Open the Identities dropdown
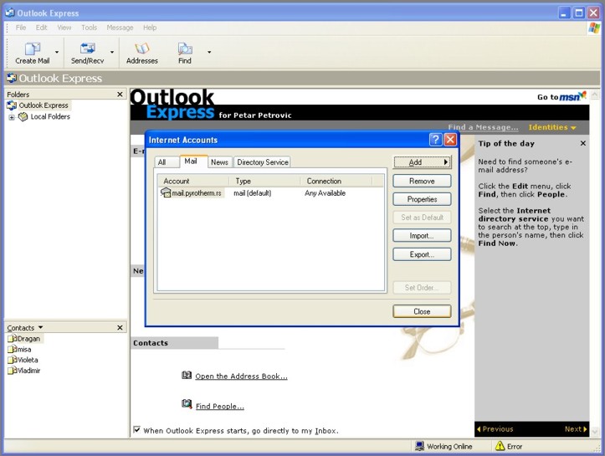Viewport: 605px width, 456px height. (x=552, y=127)
